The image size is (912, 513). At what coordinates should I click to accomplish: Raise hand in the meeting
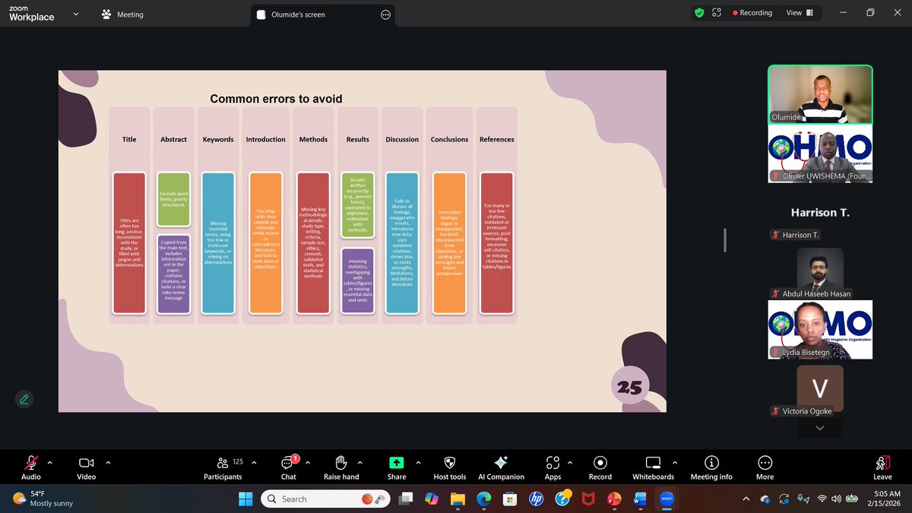click(x=341, y=467)
